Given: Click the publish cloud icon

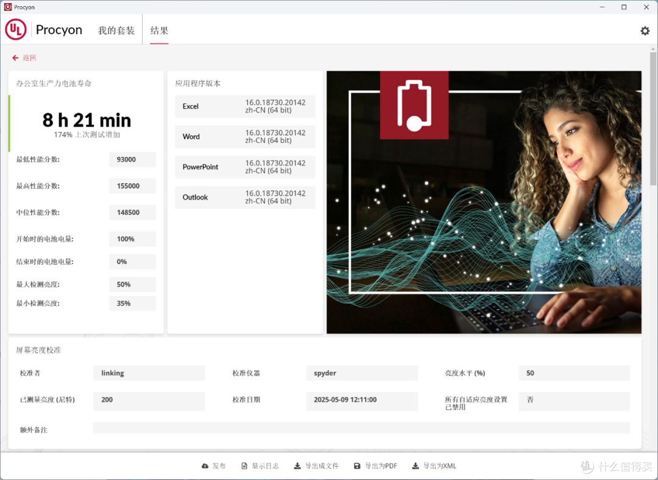Looking at the screenshot, I should pyautogui.click(x=205, y=466).
